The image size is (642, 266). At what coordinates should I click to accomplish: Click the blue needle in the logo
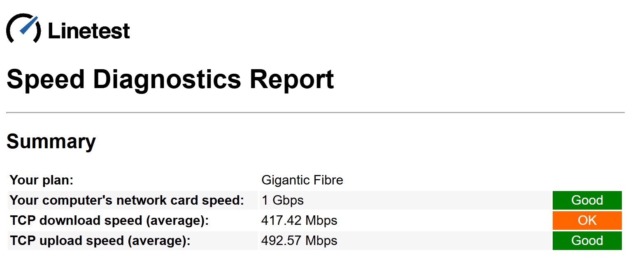click(x=28, y=25)
